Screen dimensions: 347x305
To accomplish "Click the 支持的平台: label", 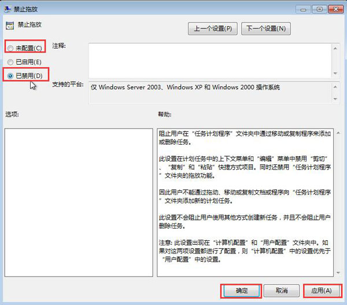I will coord(68,84).
